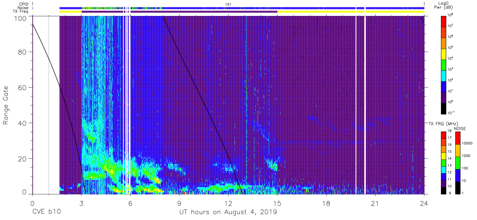Image resolution: width=477 pixels, height=220 pixels.
Task: Click the TX Freq row label
Action: click(20, 12)
